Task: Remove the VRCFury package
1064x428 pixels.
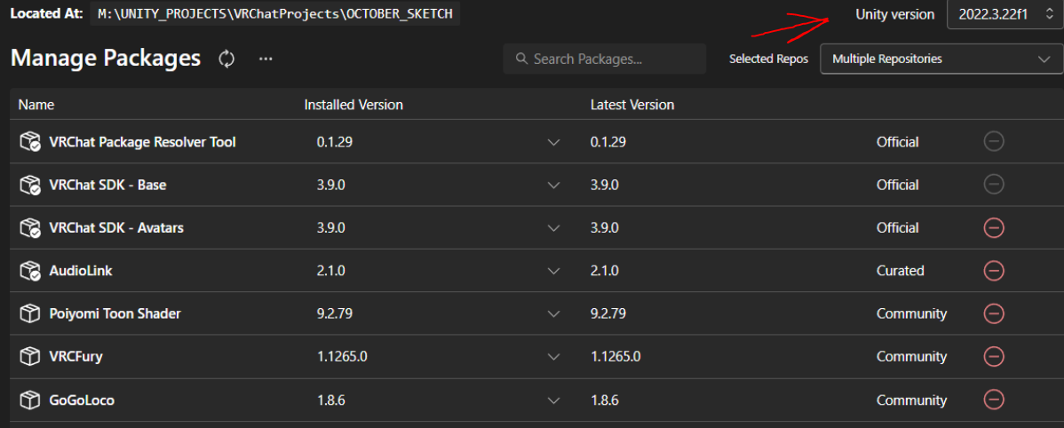Action: pos(994,356)
